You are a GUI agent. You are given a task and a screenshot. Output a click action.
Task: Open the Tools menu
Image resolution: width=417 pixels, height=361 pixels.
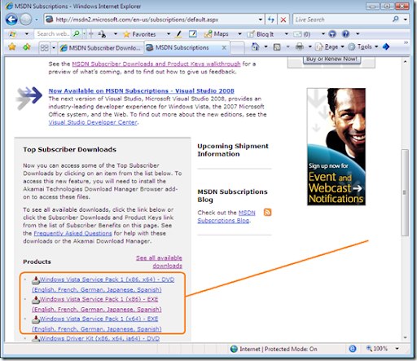point(363,47)
